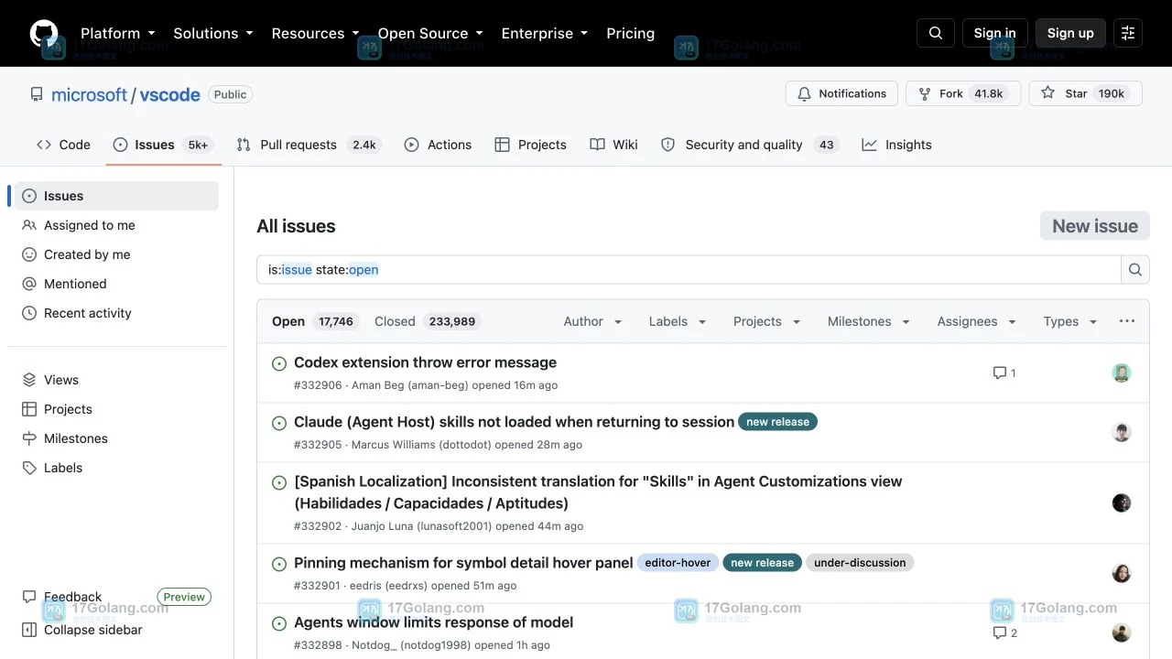Collapse the sidebar
The height and width of the screenshot is (659, 1172).
coord(82,630)
